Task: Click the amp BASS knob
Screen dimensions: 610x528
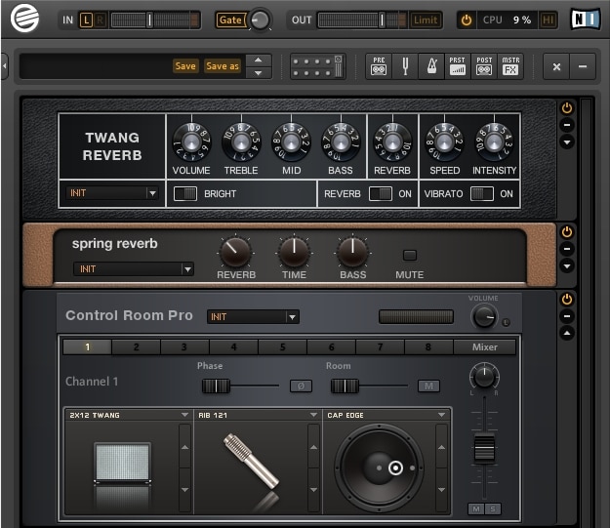Action: coord(341,142)
